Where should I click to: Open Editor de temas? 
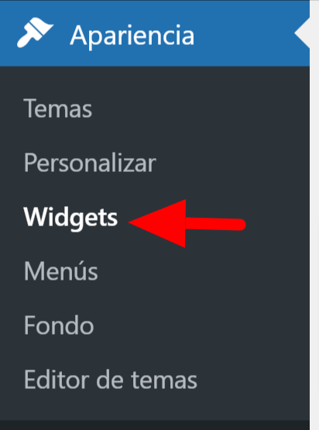tap(111, 380)
